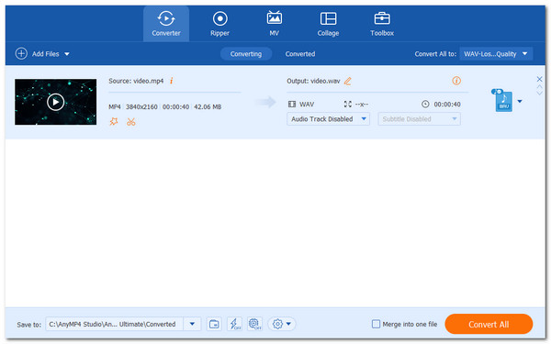Click the Save to path field

115,324
